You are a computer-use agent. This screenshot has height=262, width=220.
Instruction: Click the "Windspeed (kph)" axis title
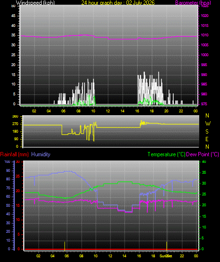[x=35, y=3]
